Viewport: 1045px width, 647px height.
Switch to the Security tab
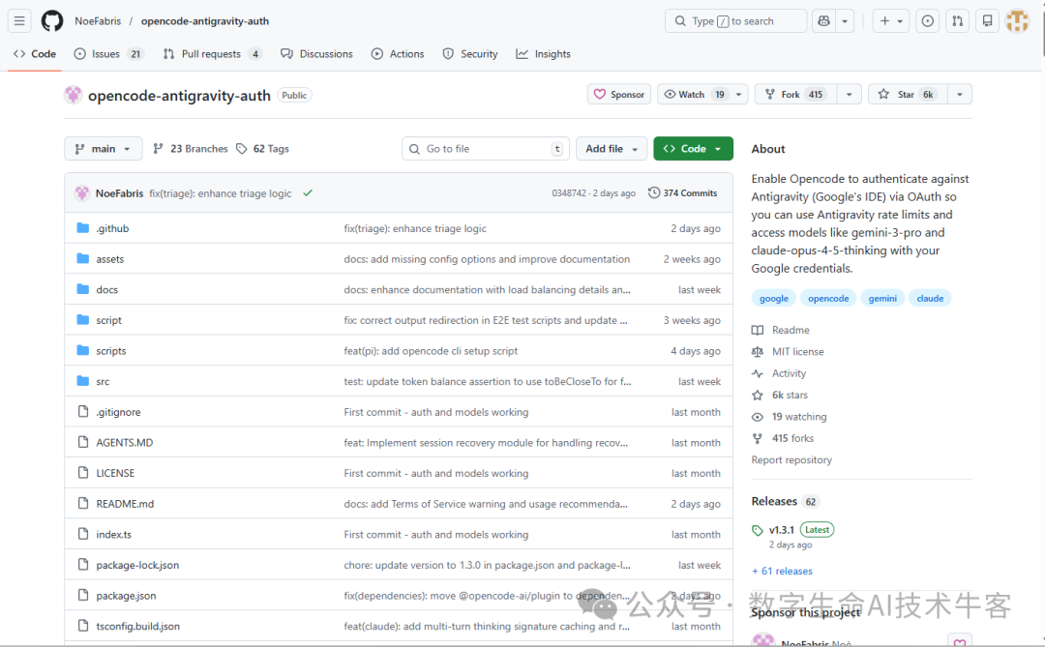(x=470, y=54)
